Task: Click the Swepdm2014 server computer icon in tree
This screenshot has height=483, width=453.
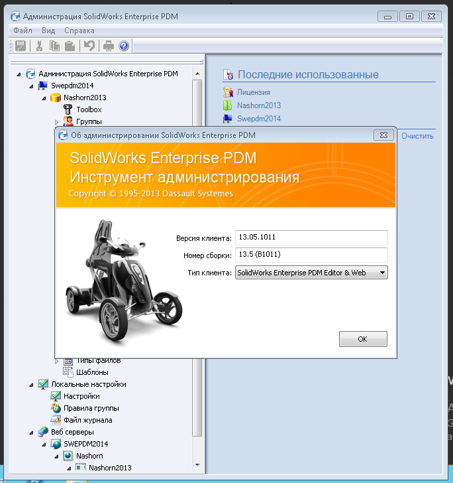Action: [43, 86]
